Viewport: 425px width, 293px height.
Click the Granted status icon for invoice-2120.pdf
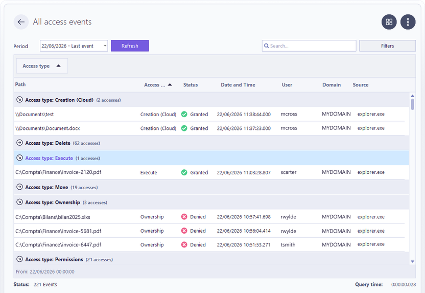(x=184, y=172)
